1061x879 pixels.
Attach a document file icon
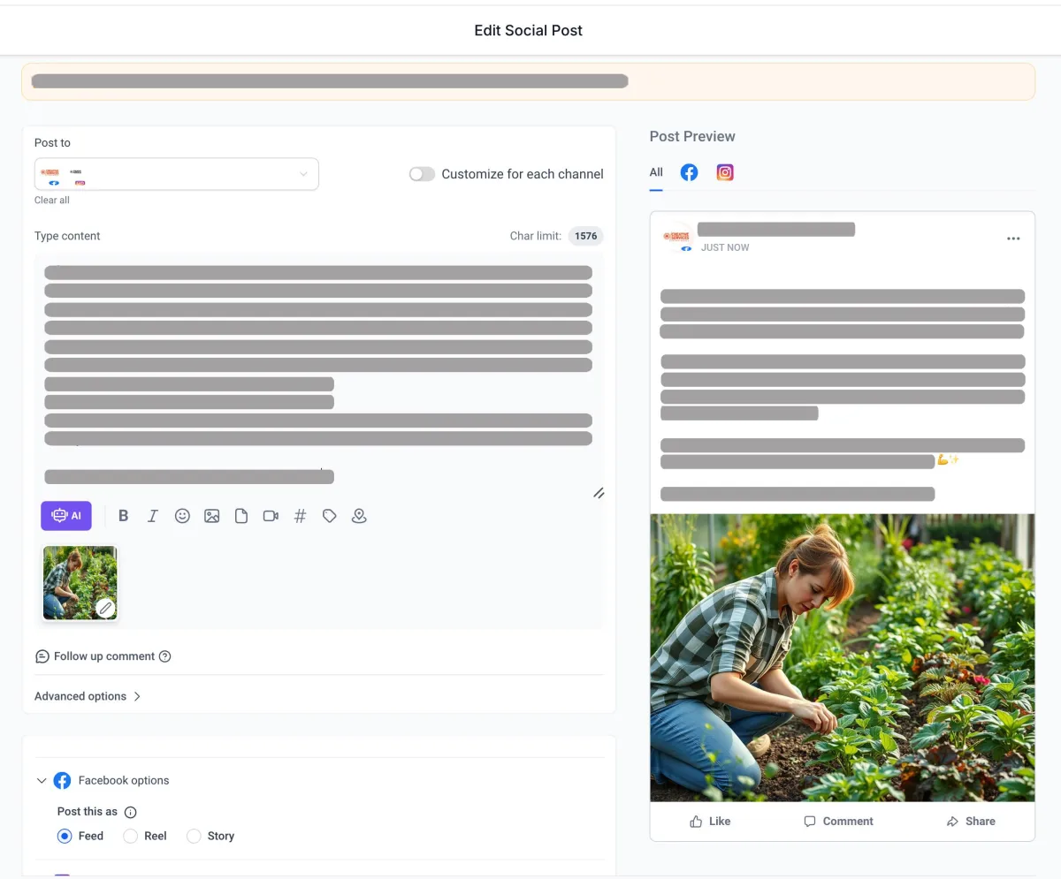point(241,516)
